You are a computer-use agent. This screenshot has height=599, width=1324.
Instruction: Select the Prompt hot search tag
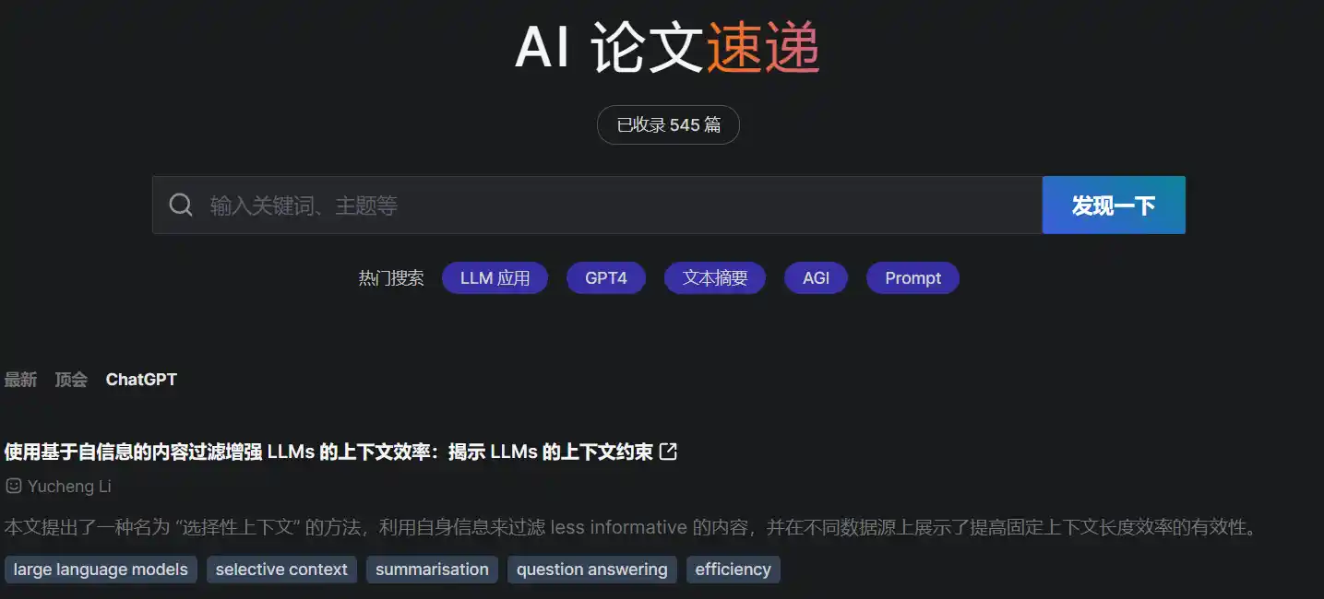click(912, 278)
